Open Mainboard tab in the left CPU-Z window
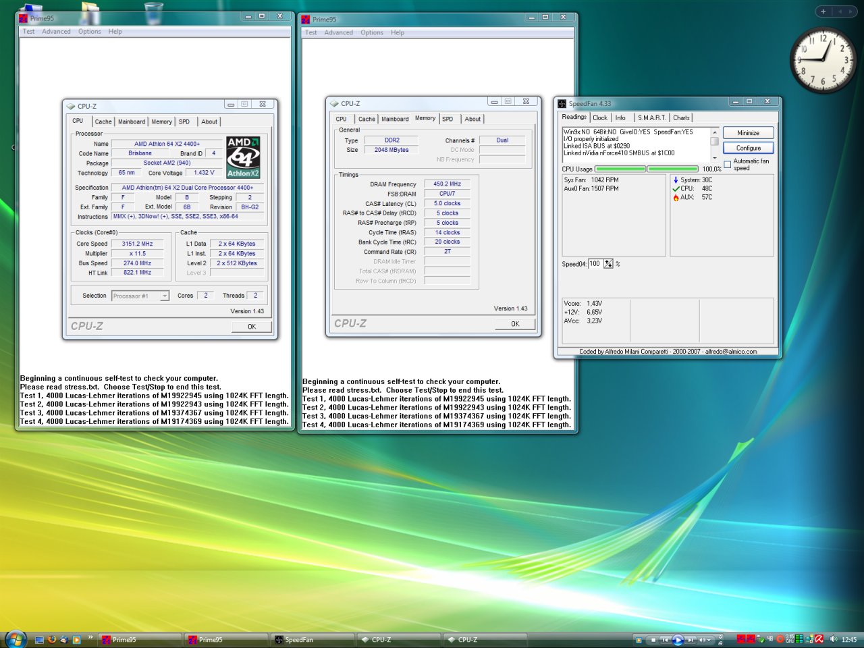The image size is (864, 648). point(132,122)
